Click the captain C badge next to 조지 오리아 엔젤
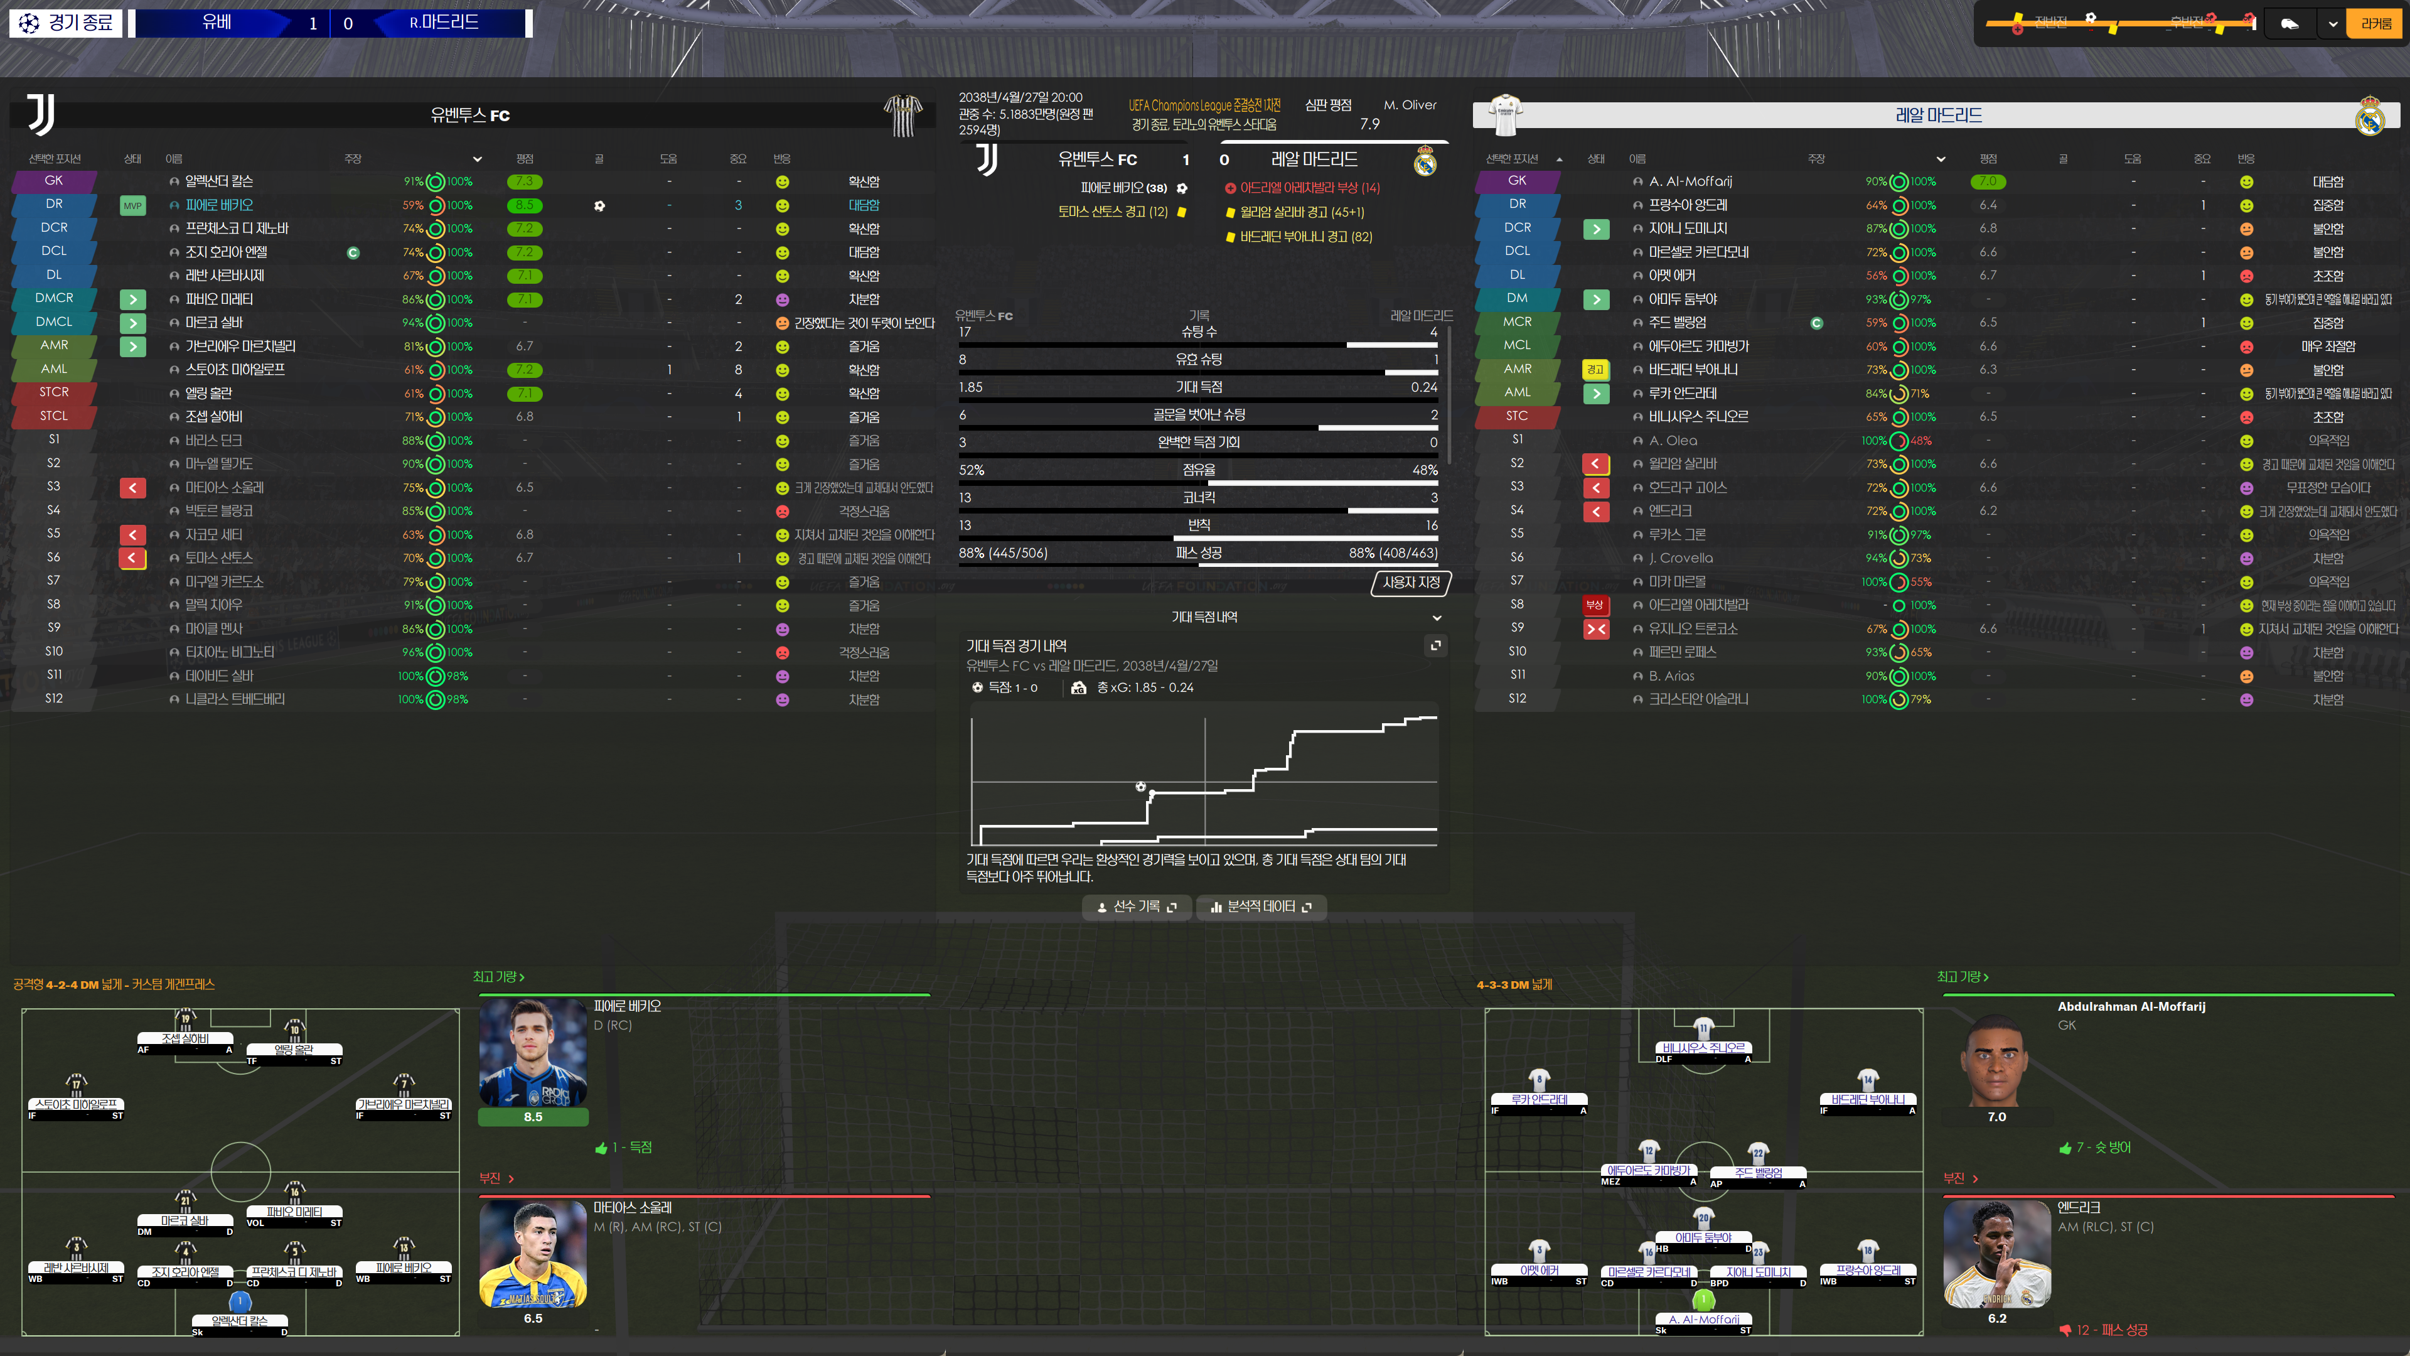Viewport: 2410px width, 1356px height. pos(353,252)
